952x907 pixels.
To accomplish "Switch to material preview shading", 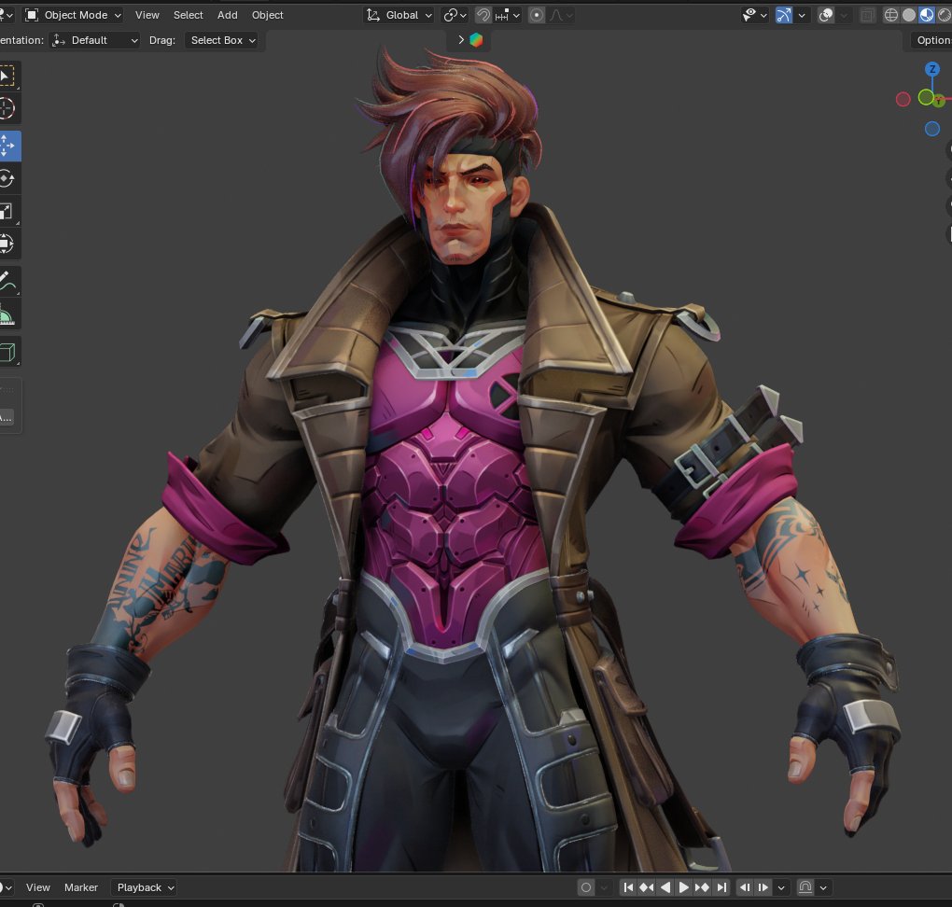I will pos(927,15).
